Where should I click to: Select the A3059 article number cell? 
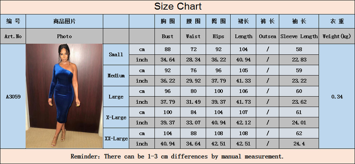coord(13,96)
